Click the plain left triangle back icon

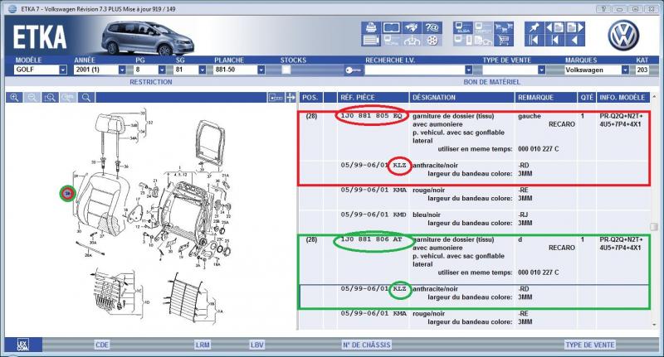tap(575, 41)
